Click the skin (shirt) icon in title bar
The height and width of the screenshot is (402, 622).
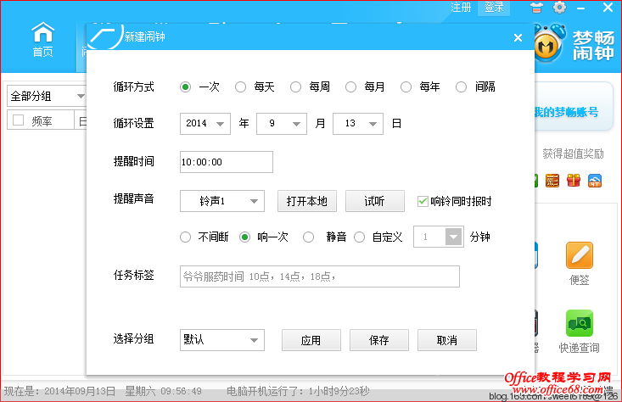coord(536,8)
